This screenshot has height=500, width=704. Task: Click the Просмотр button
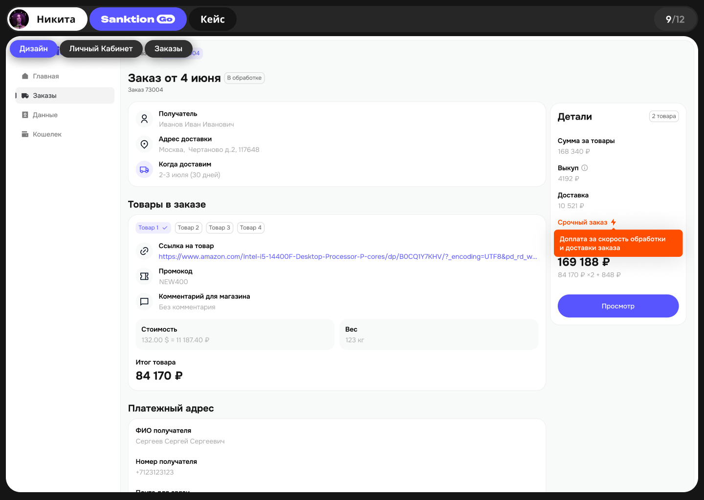click(618, 306)
